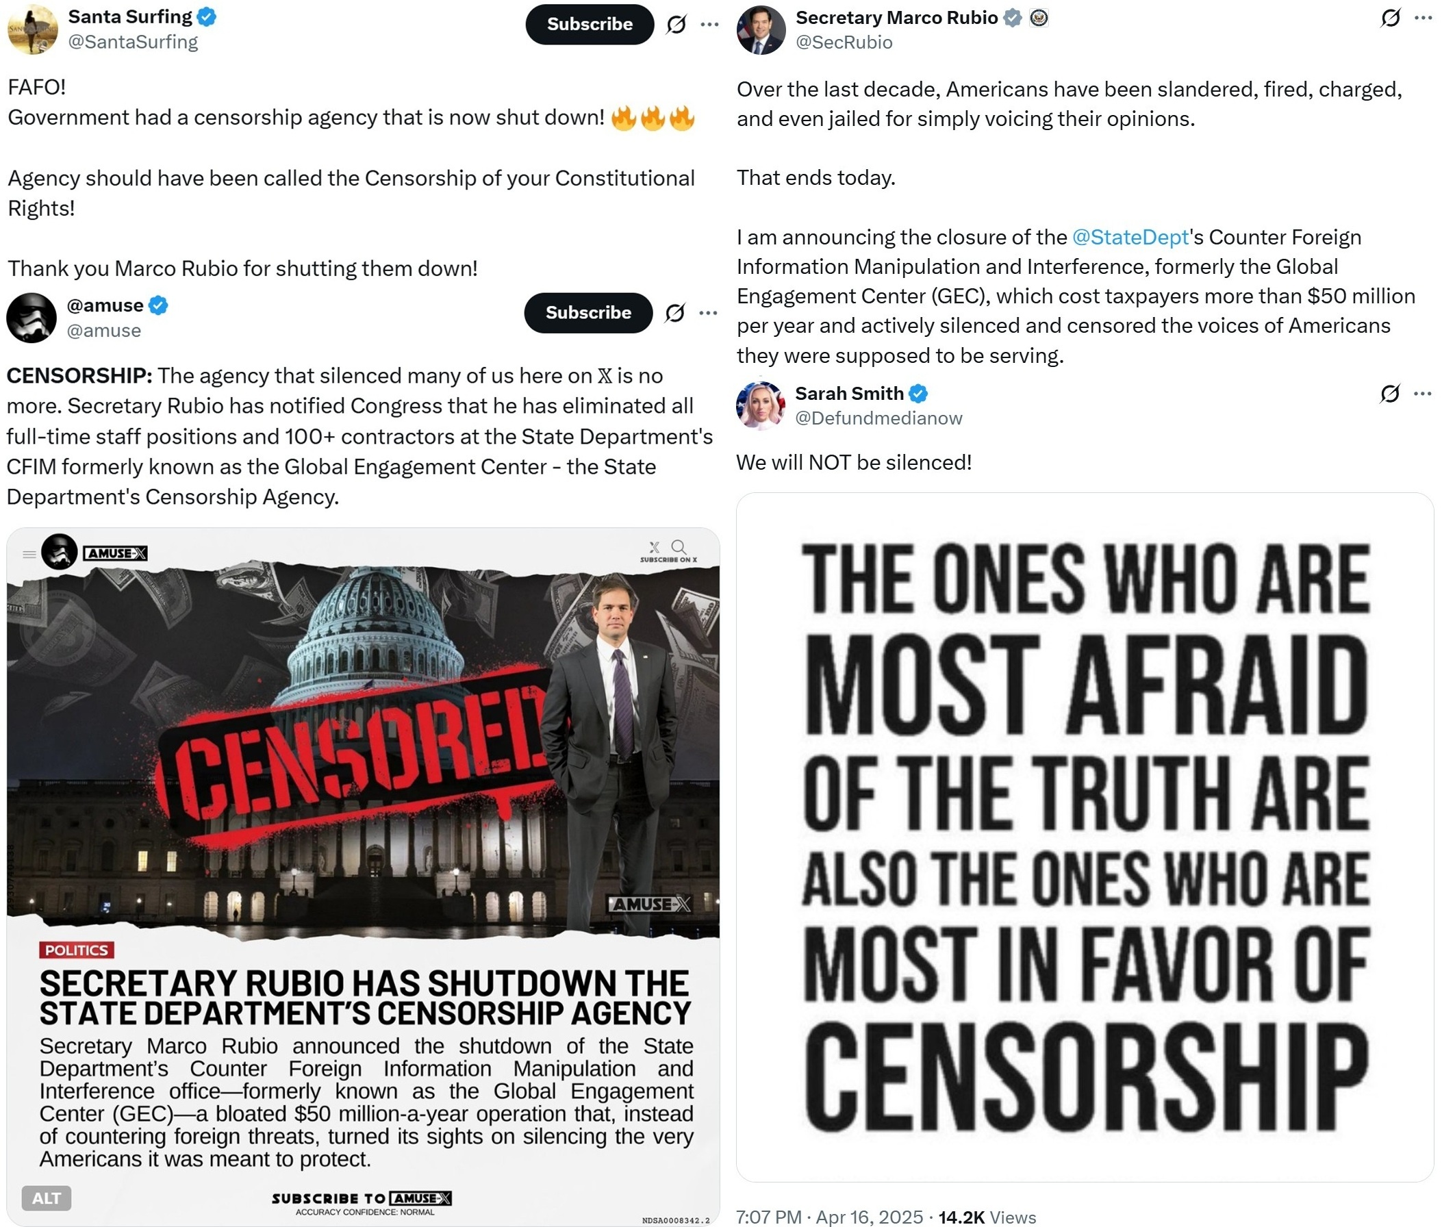
Task: Open the @StateDept mention link
Action: [x=1130, y=237]
